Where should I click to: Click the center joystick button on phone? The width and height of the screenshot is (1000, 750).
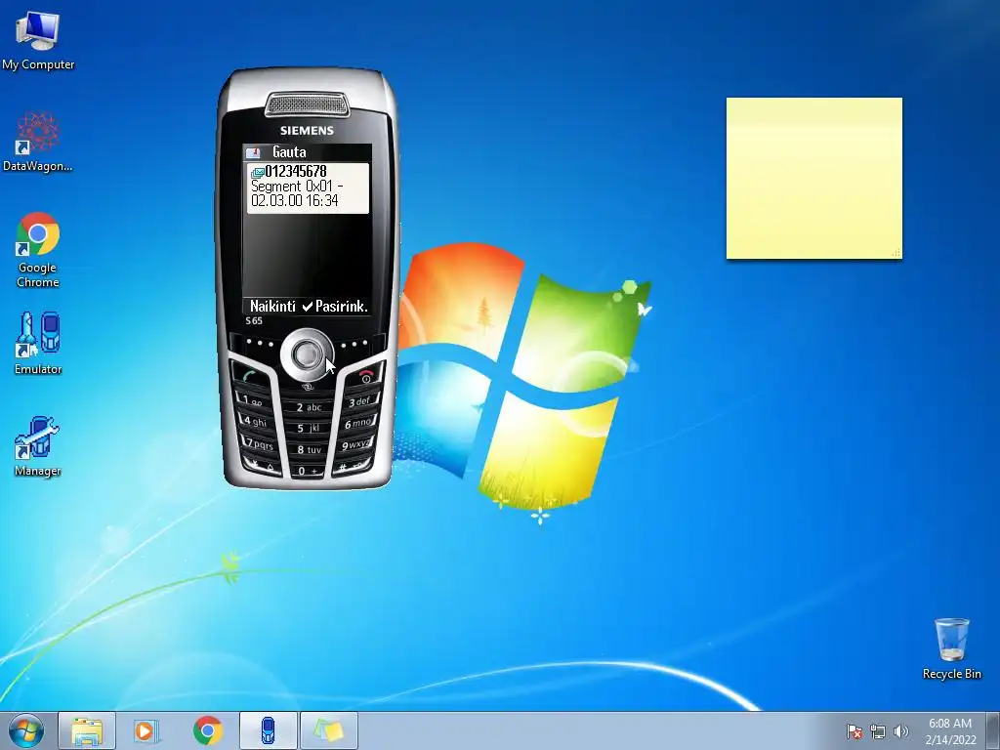click(308, 354)
